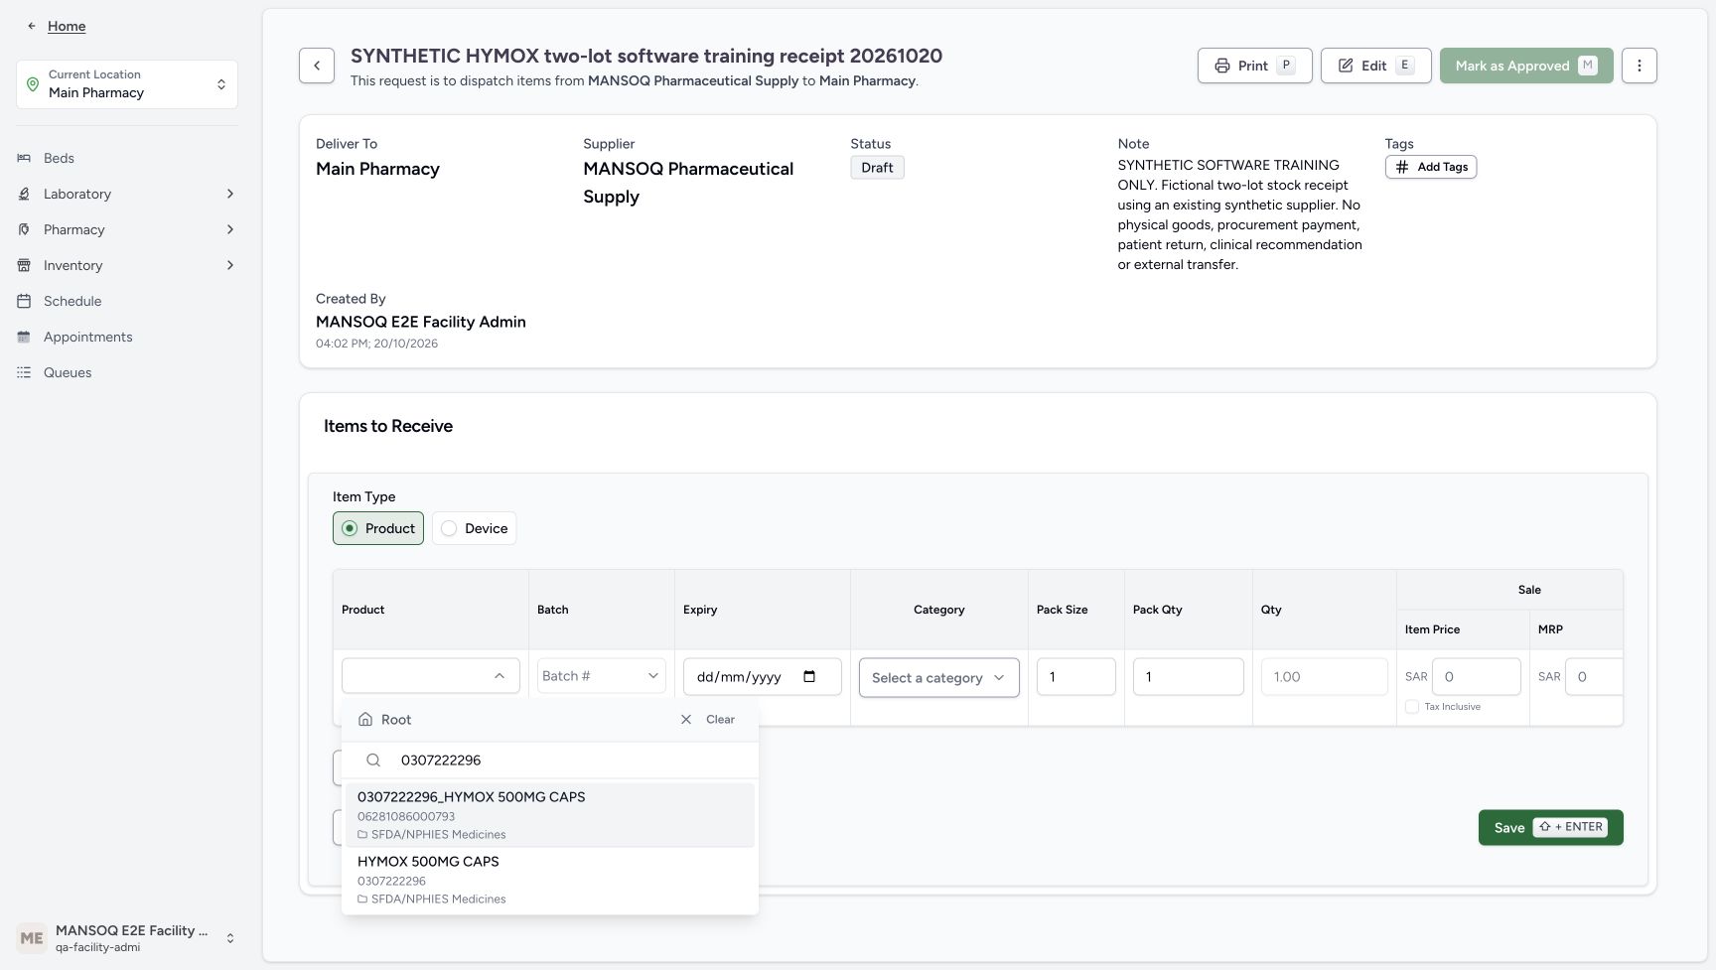Expand the Batch # dropdown
Screen dimensions: 1716x970
(601, 676)
